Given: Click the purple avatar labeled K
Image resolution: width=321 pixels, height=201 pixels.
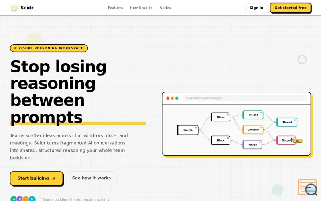Looking at the screenshot, I should pos(20,199).
